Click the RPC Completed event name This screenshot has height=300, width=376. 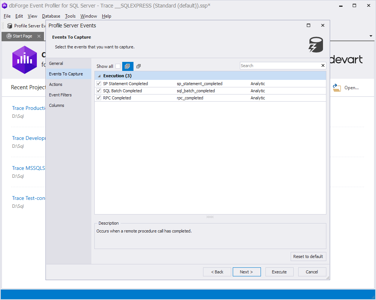pyautogui.click(x=117, y=98)
